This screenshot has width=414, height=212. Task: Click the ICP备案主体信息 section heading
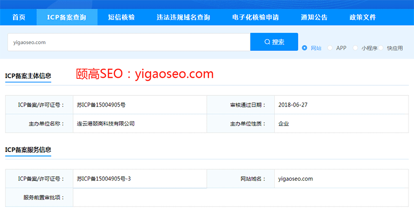[28, 76]
